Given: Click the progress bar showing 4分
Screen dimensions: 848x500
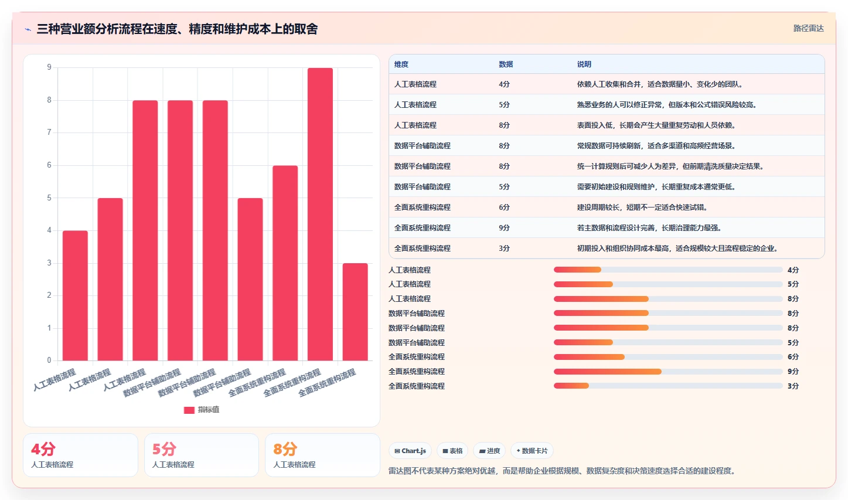Looking at the screenshot, I should [668, 270].
